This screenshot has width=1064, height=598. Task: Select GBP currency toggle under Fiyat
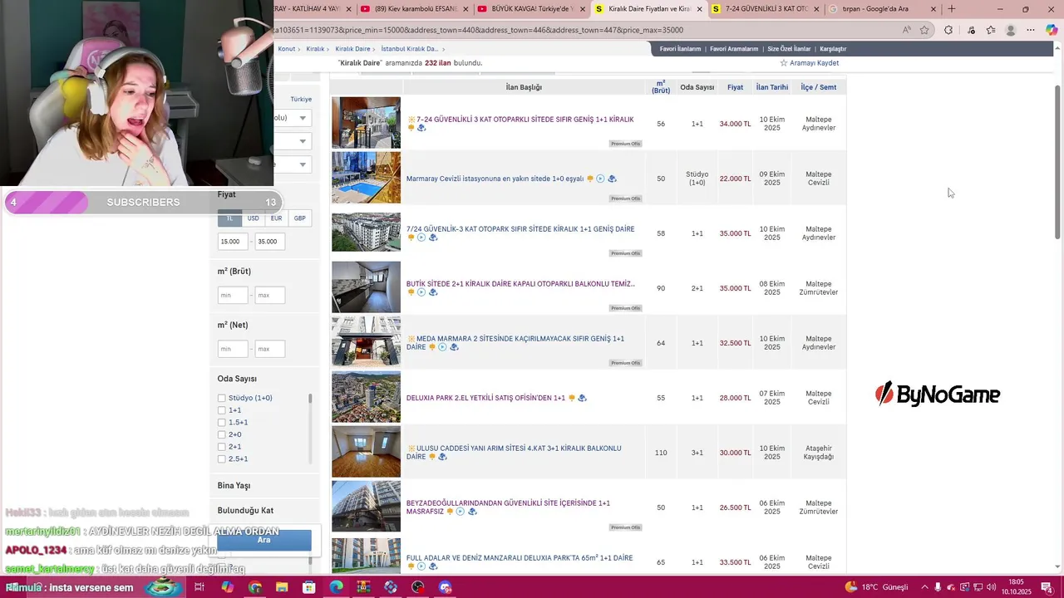(x=299, y=218)
